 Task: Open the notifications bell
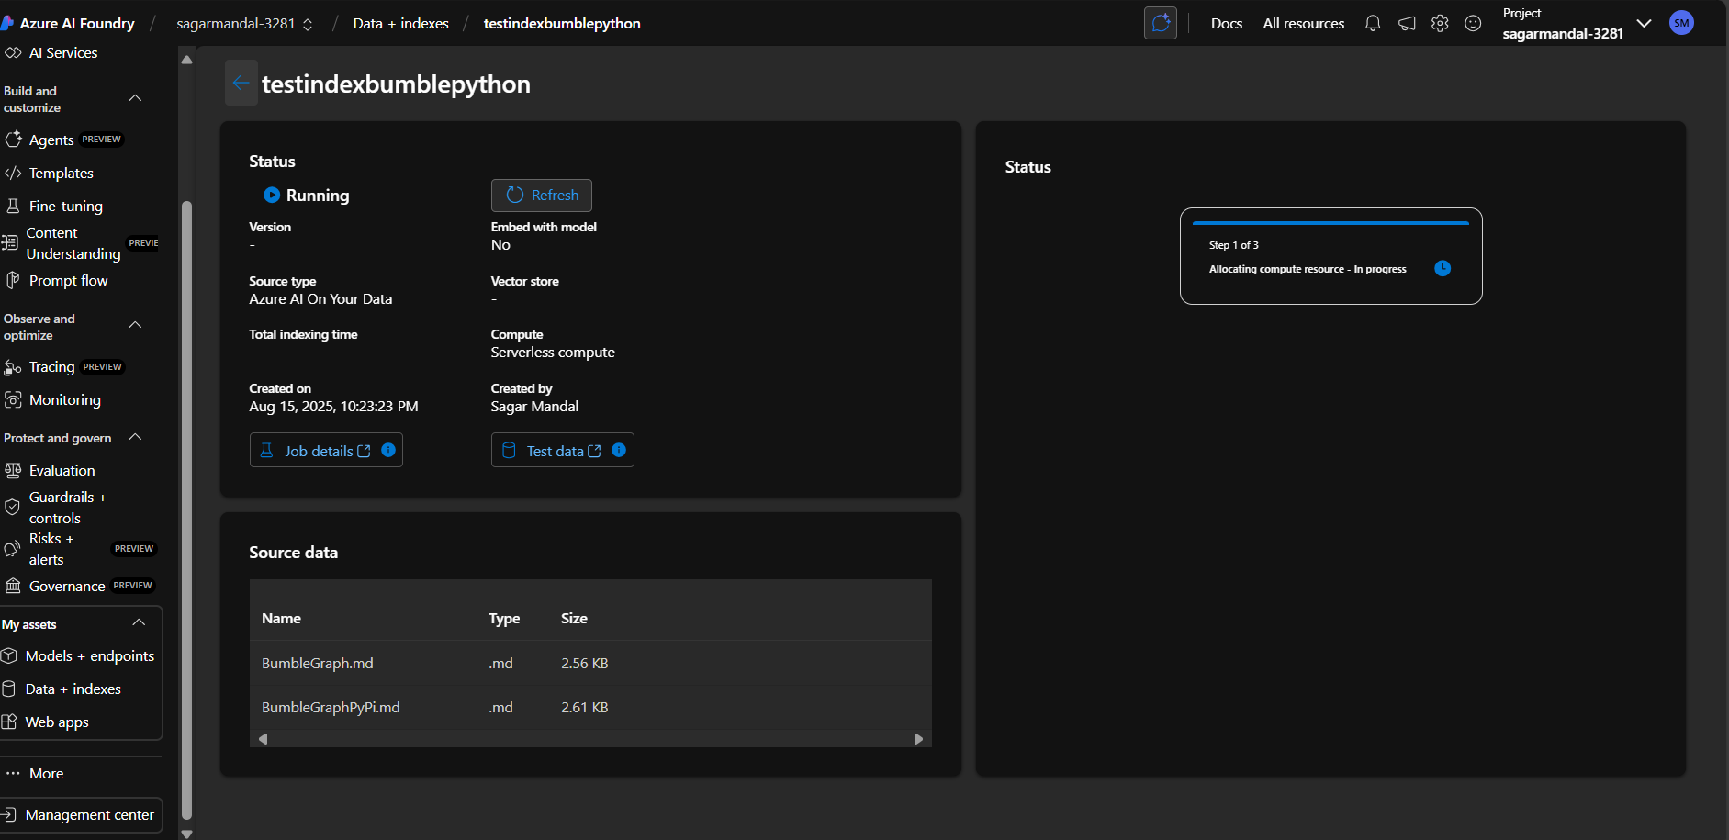(x=1373, y=24)
